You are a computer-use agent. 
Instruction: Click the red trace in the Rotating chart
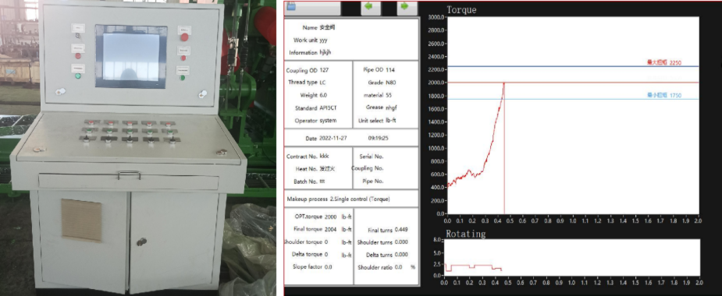tap(473, 267)
